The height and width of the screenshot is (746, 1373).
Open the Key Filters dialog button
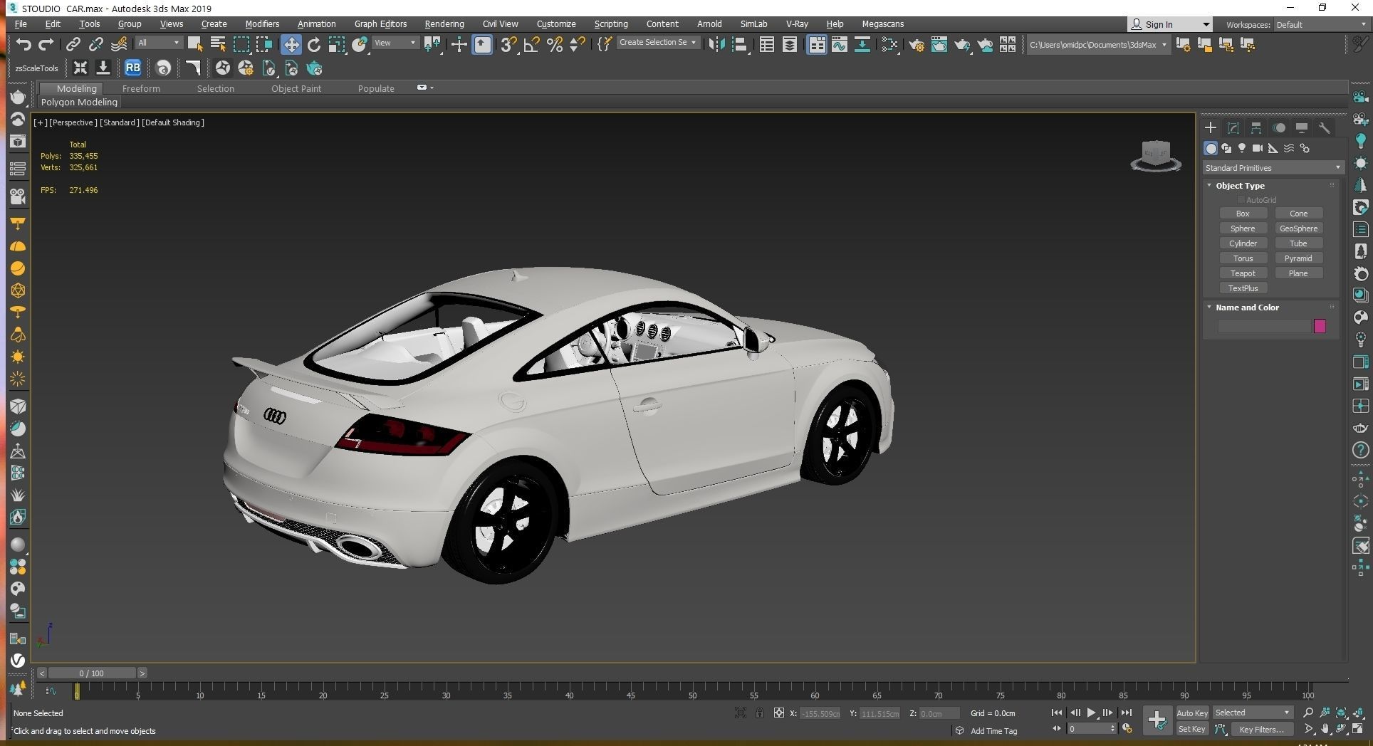point(1261,729)
